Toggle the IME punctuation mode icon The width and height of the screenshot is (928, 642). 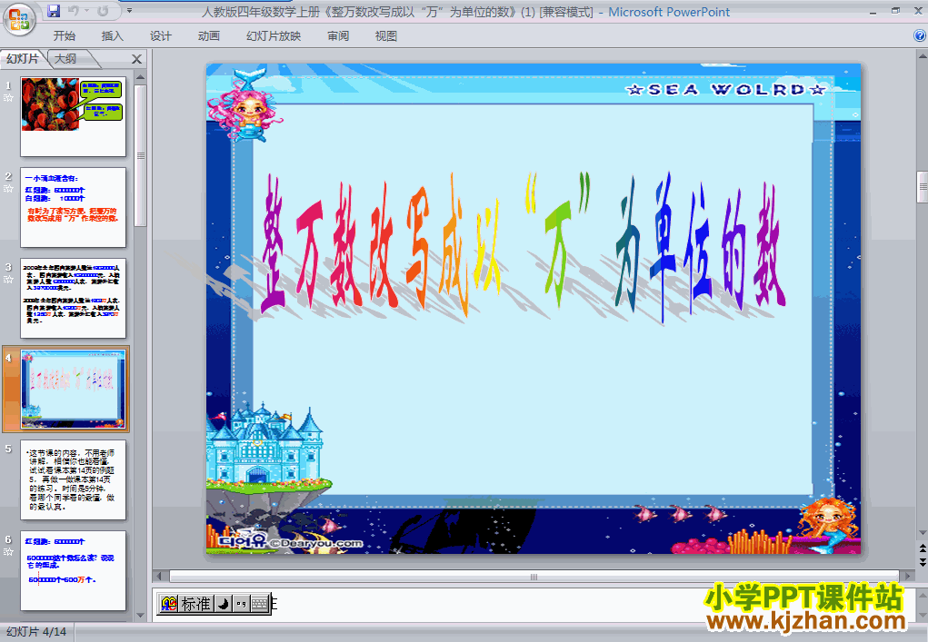(240, 604)
